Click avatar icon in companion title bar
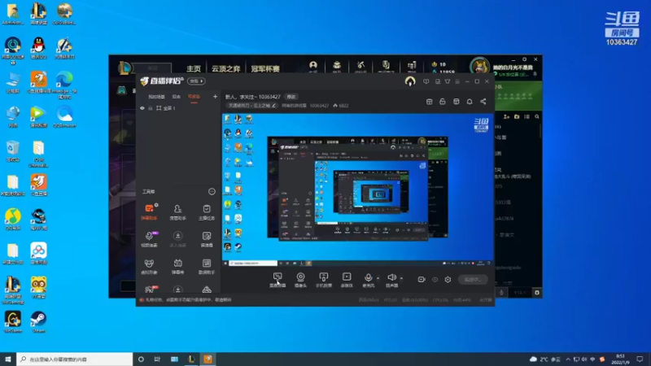Viewport: 651px width, 366px height. tap(410, 81)
